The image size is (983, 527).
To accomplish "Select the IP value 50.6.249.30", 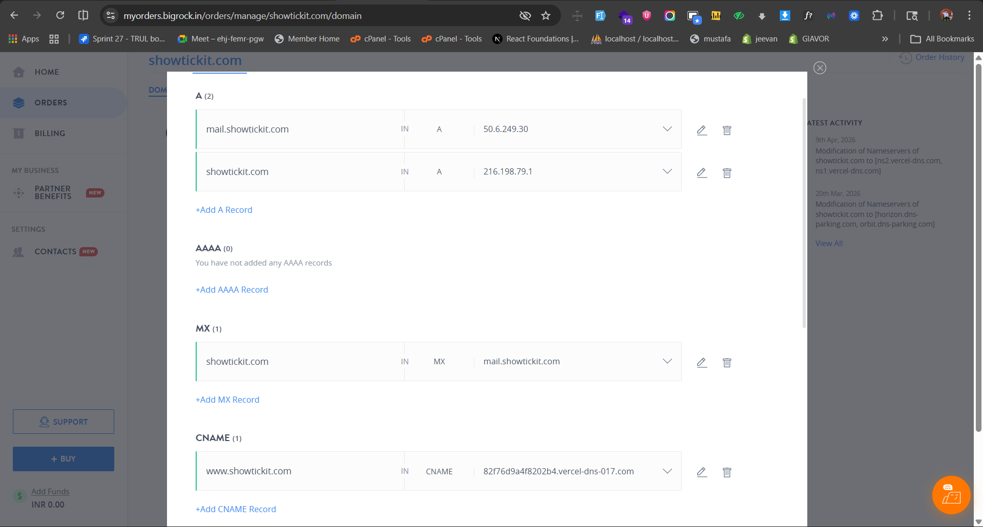I will [x=506, y=129].
